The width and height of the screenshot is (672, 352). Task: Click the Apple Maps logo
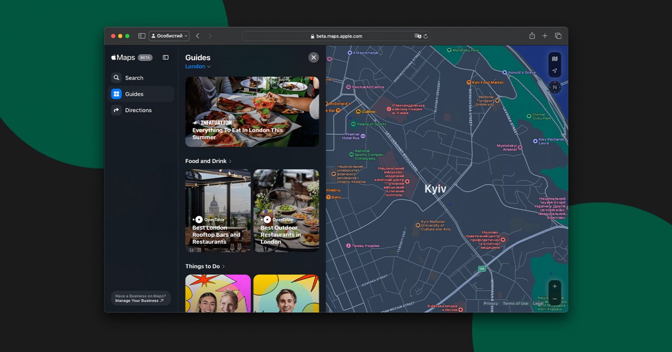(x=123, y=57)
